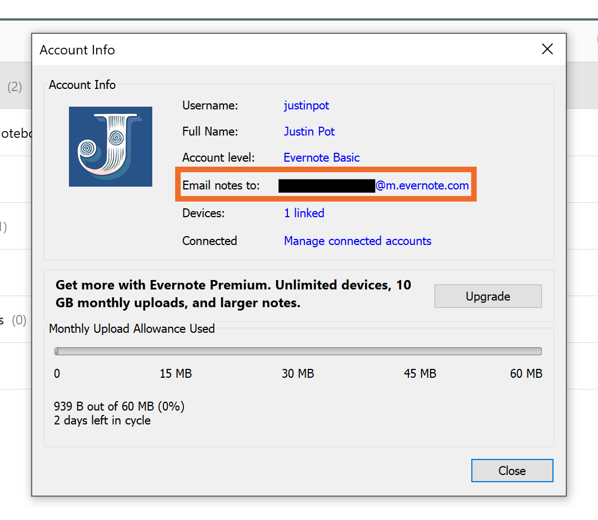Click the Monthly Upload Allowance progress bar
The width and height of the screenshot is (598, 520).
pyautogui.click(x=298, y=351)
